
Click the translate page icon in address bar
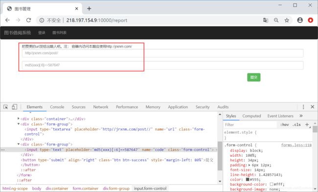pyautogui.click(x=266, y=20)
